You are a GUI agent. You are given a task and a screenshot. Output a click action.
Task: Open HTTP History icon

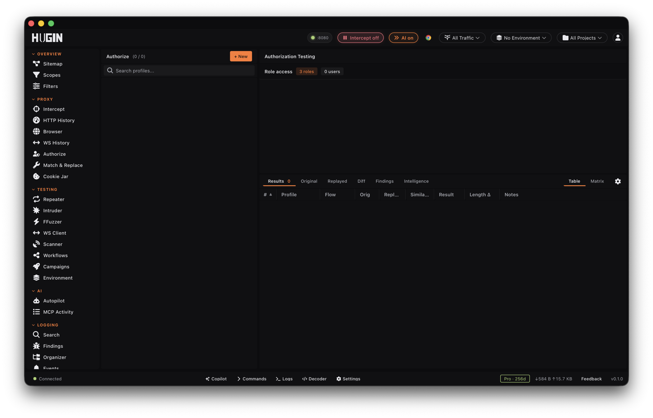pyautogui.click(x=36, y=120)
